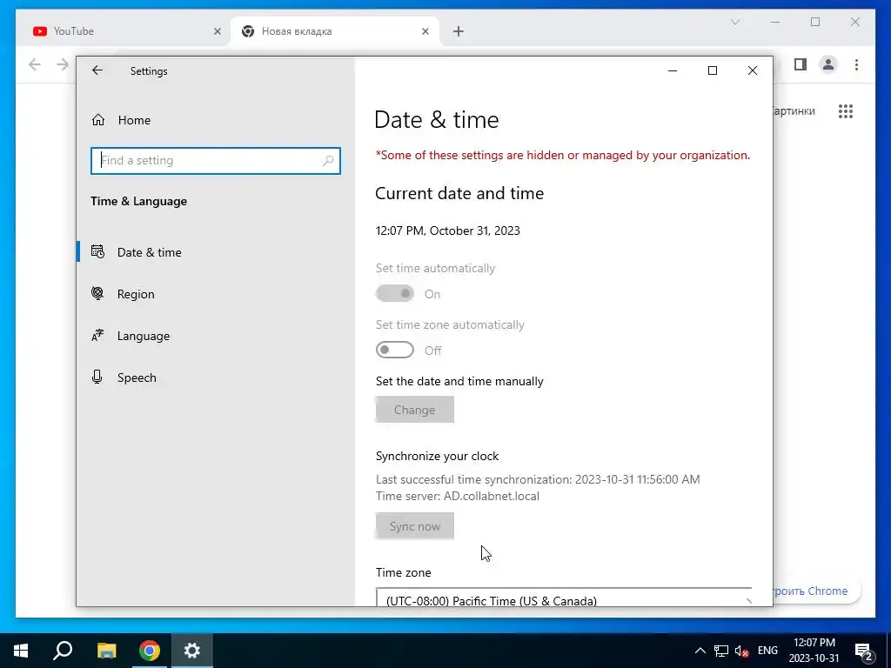Image resolution: width=891 pixels, height=668 pixels.
Task: Select the Language icon in sidebar
Action: pos(97,335)
